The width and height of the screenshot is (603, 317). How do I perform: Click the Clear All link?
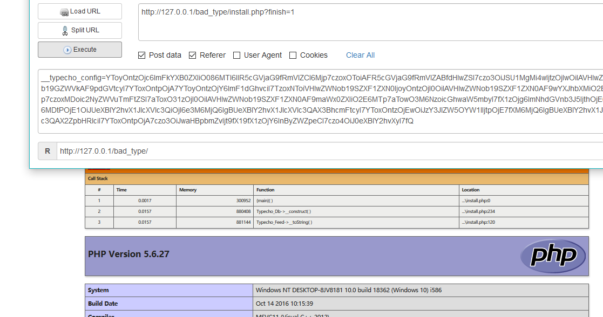point(360,55)
